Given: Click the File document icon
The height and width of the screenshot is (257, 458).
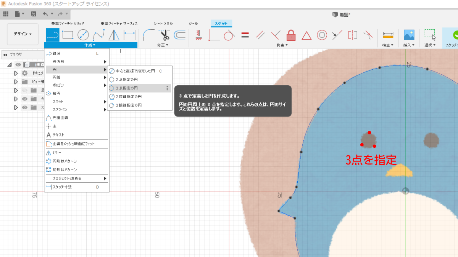Looking at the screenshot, I should tap(18, 14).
